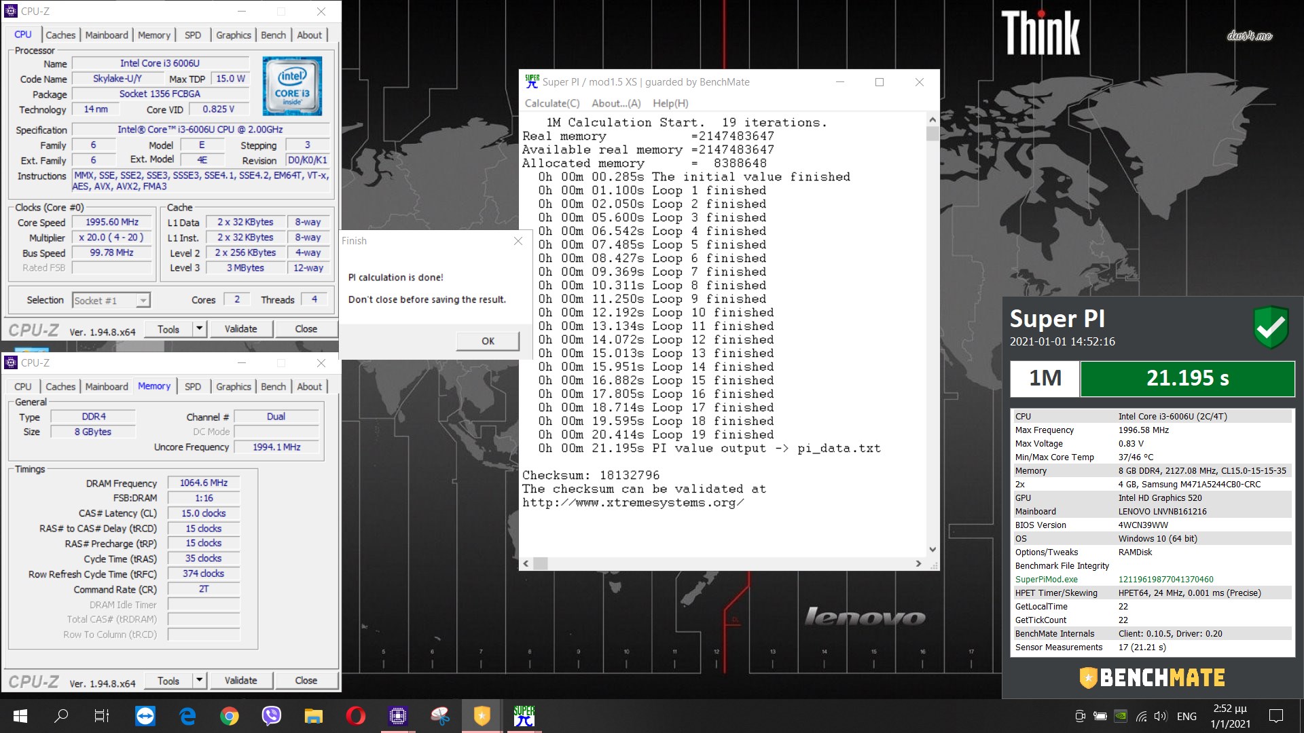The image size is (1304, 733).
Task: Open the Windows Start menu
Action: (20, 716)
